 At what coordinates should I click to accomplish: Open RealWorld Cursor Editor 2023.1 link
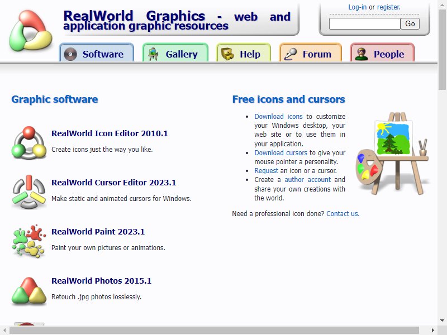point(114,183)
